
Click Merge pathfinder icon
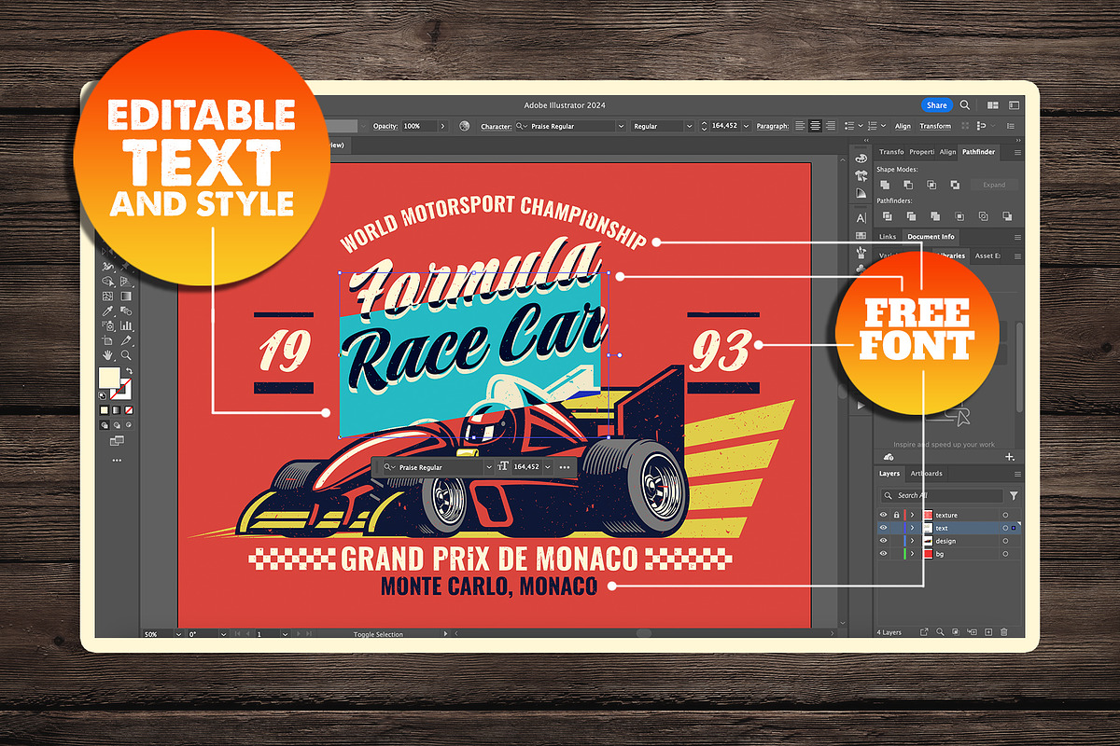[x=935, y=216]
